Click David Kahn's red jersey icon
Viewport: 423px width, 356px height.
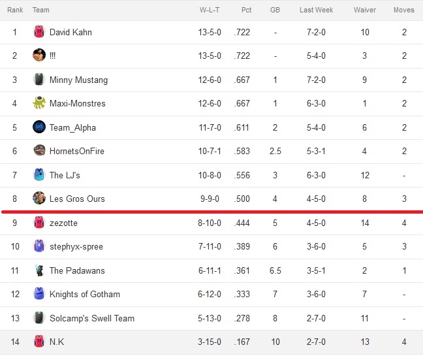point(39,32)
